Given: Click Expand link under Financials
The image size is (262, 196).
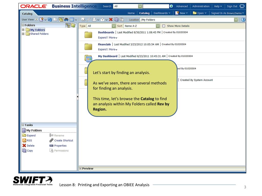Looking at the screenshot, I should (x=102, y=50).
